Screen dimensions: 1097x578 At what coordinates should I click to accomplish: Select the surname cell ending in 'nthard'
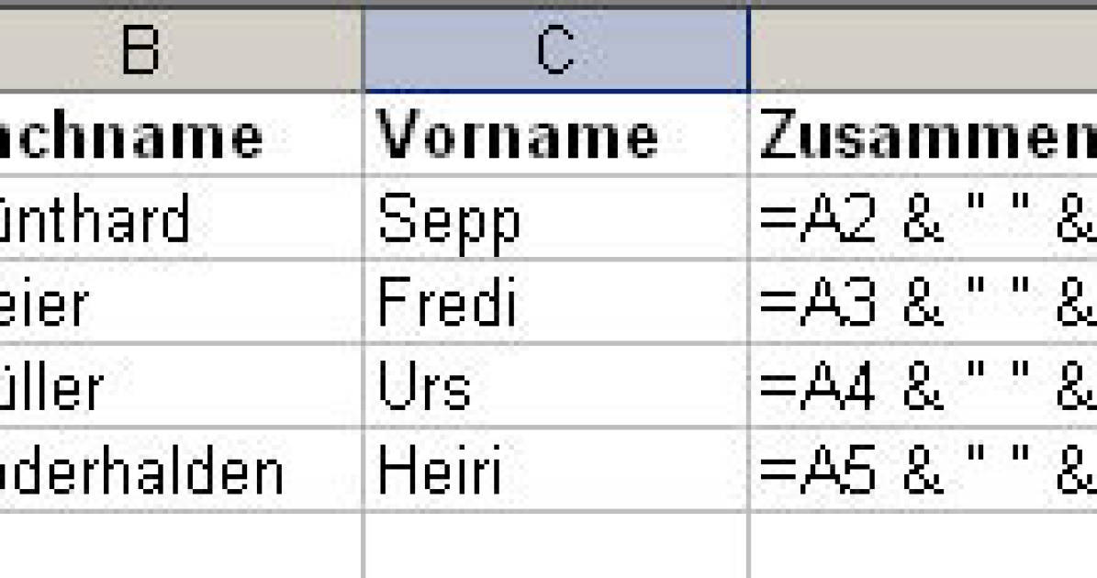pos(181,217)
